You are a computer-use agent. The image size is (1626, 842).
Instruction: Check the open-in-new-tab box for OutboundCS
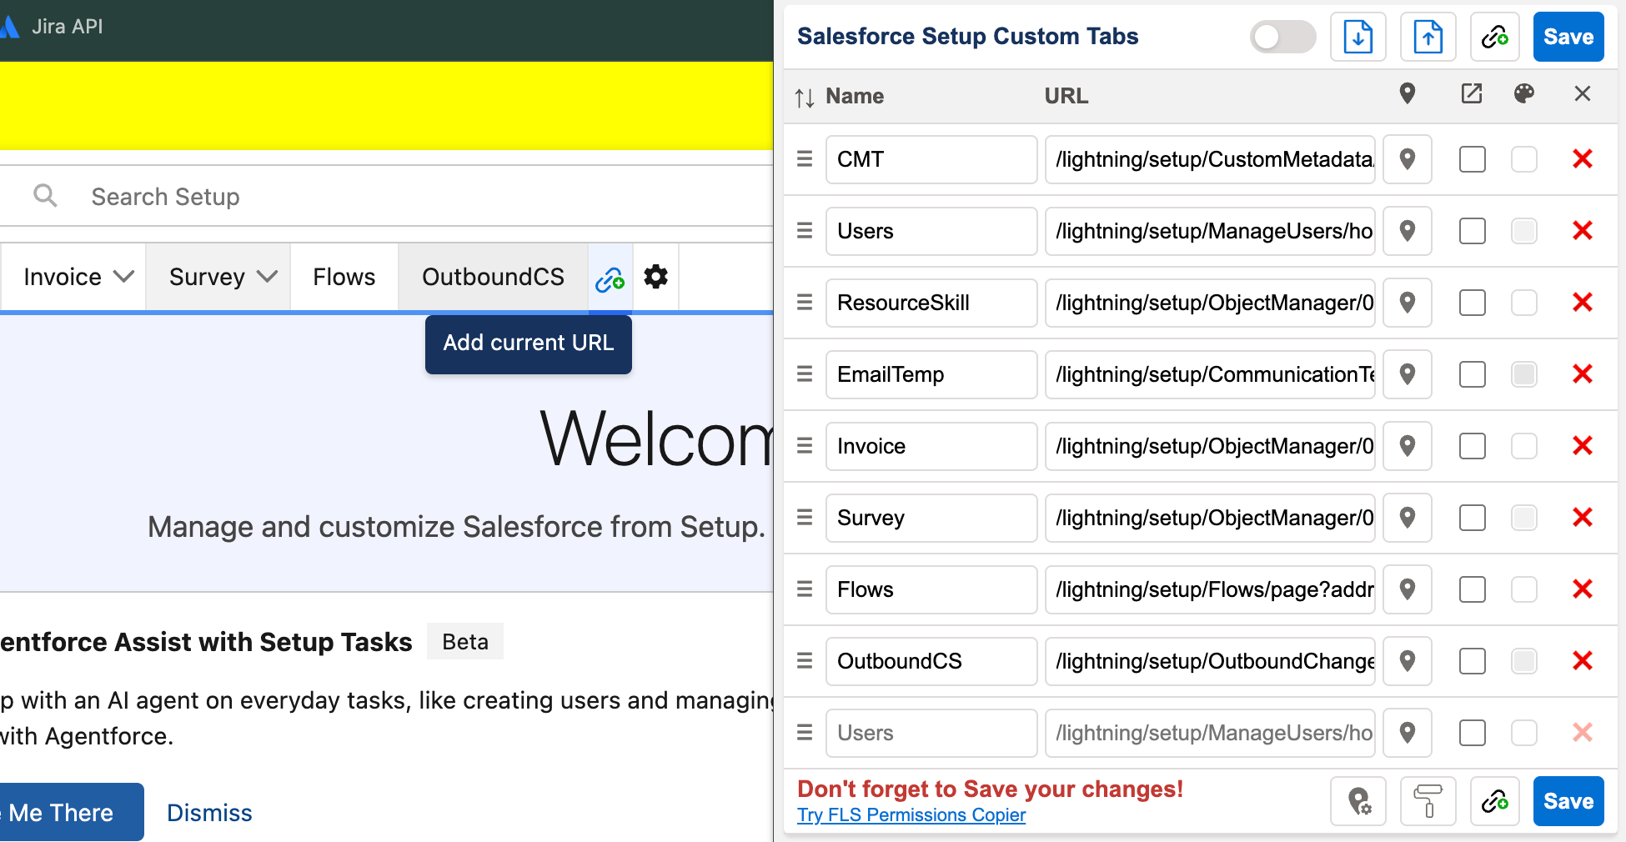coord(1473,661)
